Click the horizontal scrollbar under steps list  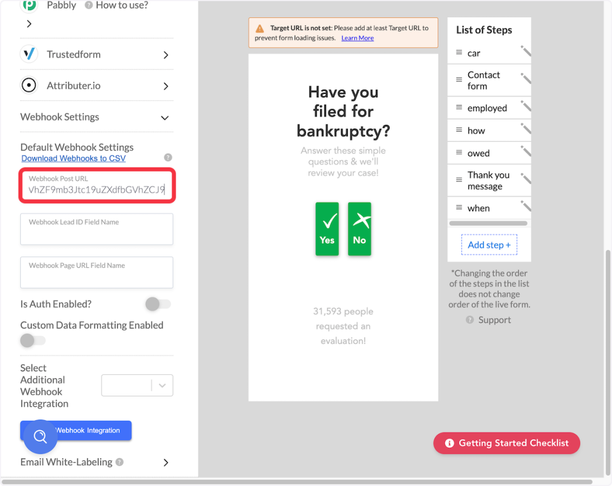(x=488, y=224)
